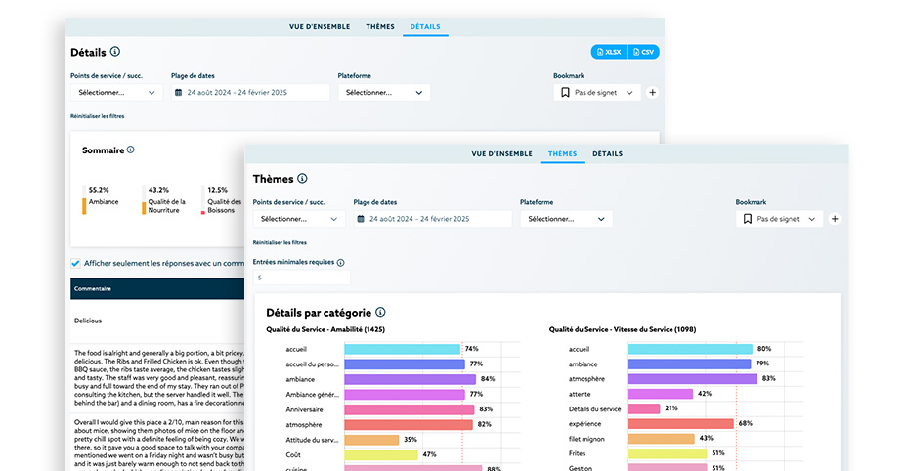909x471 pixels.
Task: Click Réinitialiser les filtres in Détails window
Action: click(x=98, y=116)
